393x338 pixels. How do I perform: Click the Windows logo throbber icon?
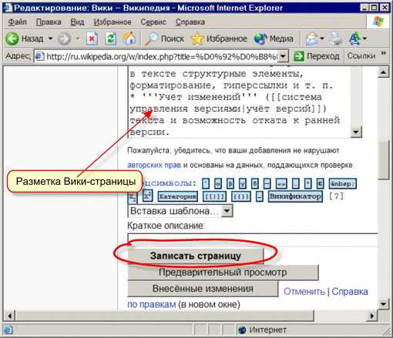pyautogui.click(x=378, y=22)
